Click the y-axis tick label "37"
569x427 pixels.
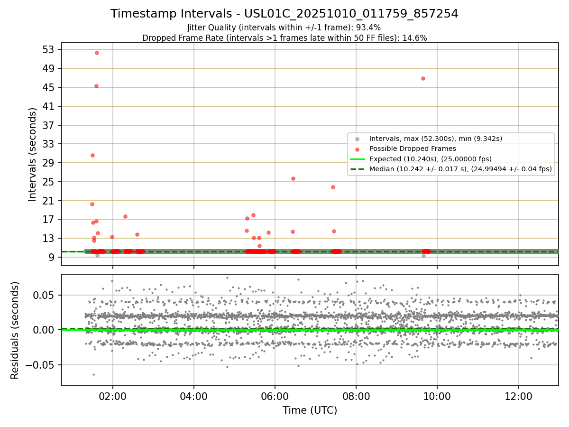[49, 126]
